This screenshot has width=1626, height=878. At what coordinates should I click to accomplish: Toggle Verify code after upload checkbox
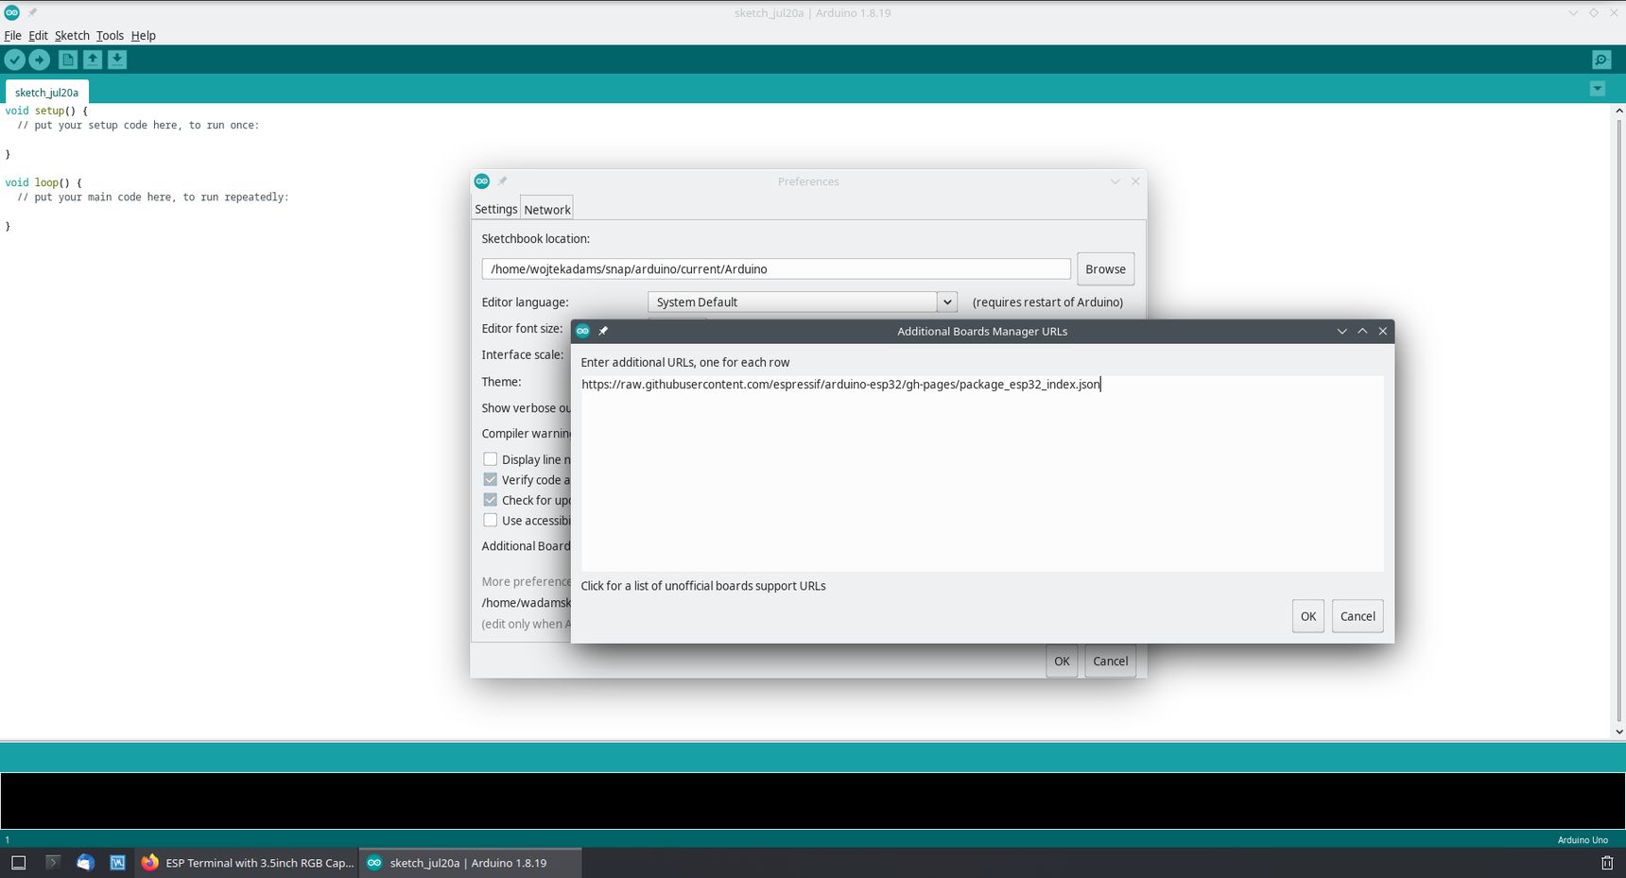(491, 480)
